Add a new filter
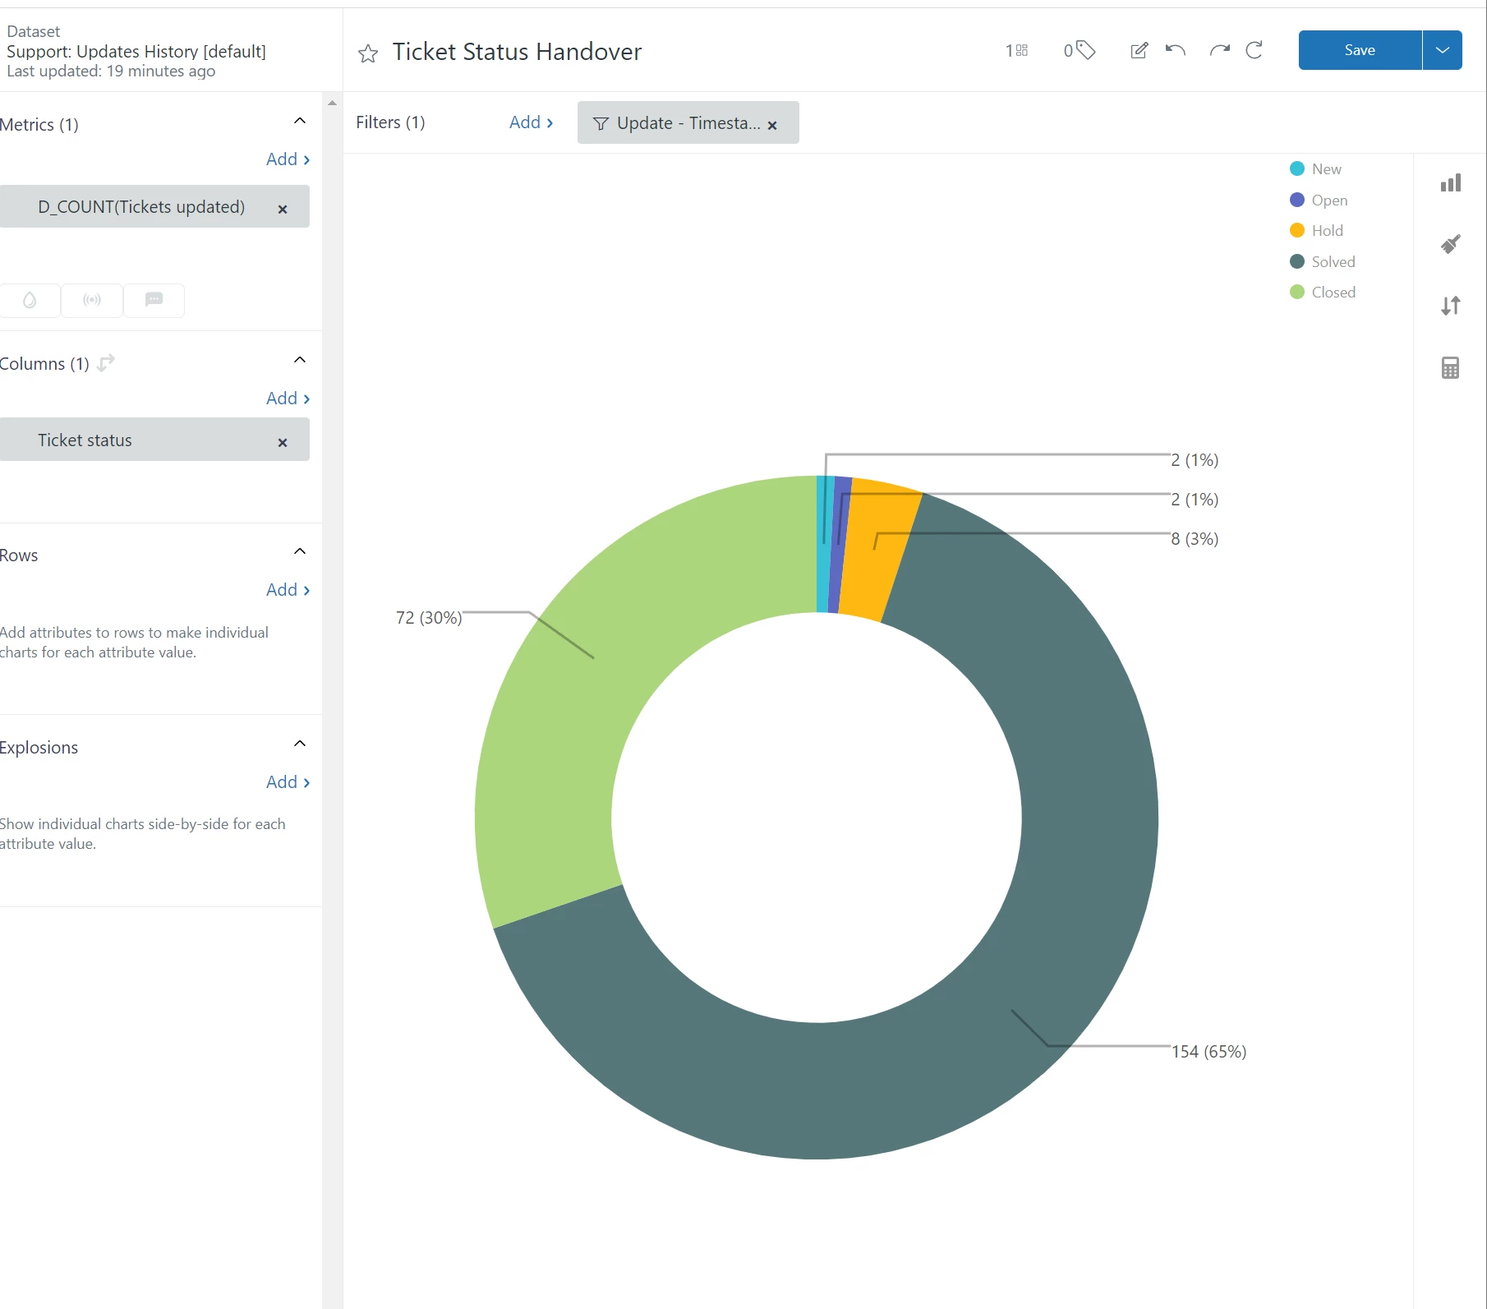 (x=531, y=122)
